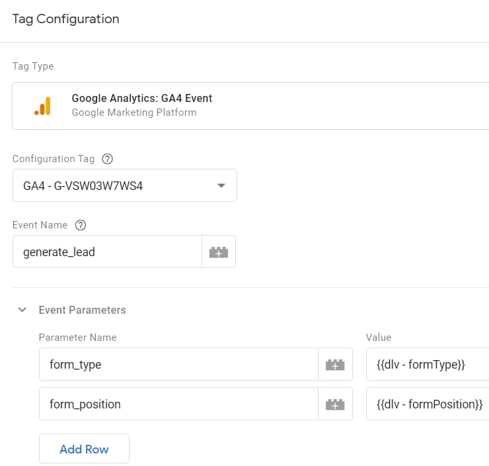Image resolution: width=489 pixels, height=466 pixels.
Task: Click the Google Marketing Platform subtitle
Action: pos(134,113)
